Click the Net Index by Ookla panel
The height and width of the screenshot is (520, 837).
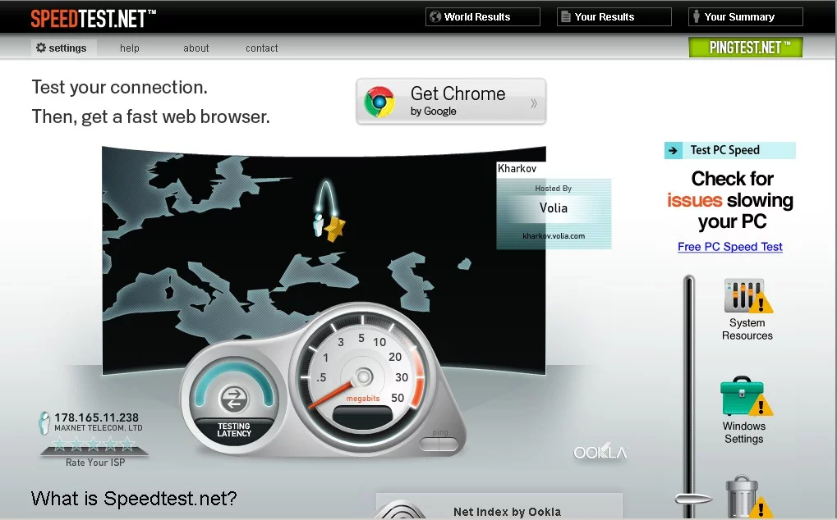(x=499, y=506)
